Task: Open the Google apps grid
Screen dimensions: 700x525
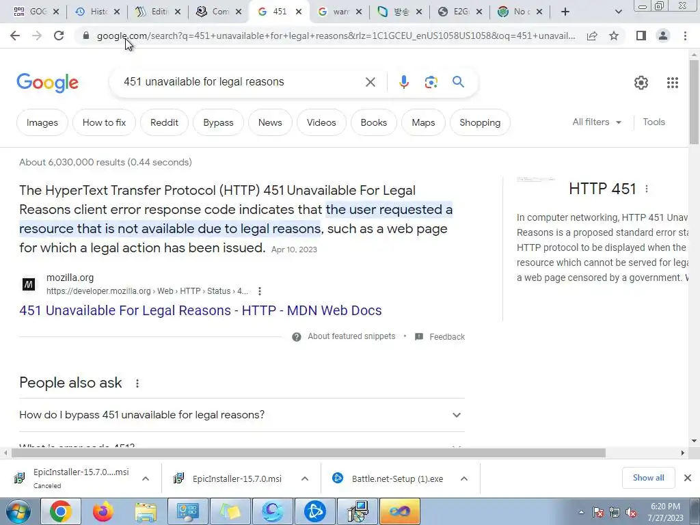Action: point(673,83)
